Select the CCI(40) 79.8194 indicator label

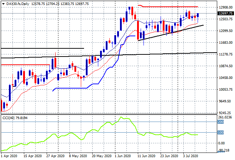coord(15,118)
